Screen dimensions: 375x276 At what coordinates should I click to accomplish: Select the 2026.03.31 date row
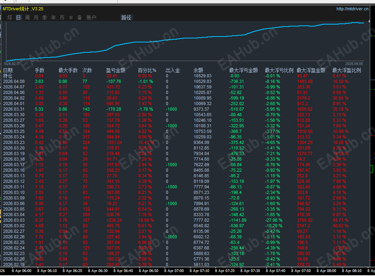tap(14, 109)
